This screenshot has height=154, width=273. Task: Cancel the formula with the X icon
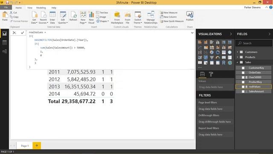tap(14, 33)
